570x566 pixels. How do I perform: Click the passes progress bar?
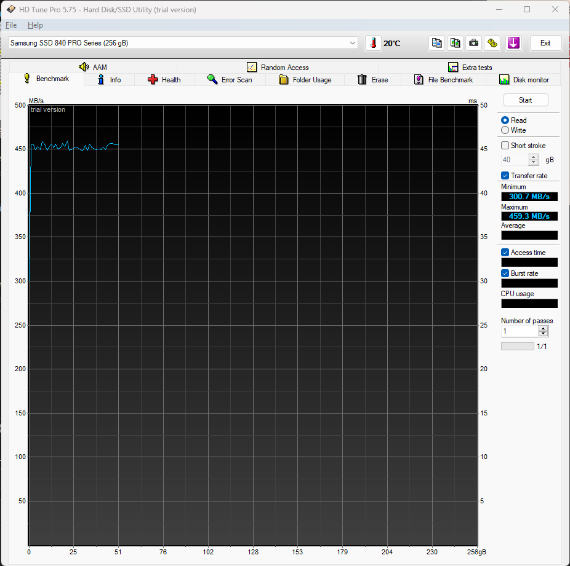pyautogui.click(x=517, y=346)
